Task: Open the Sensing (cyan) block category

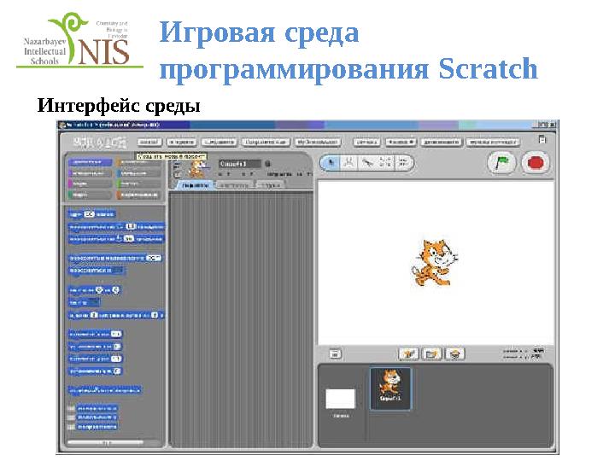Action: [138, 172]
